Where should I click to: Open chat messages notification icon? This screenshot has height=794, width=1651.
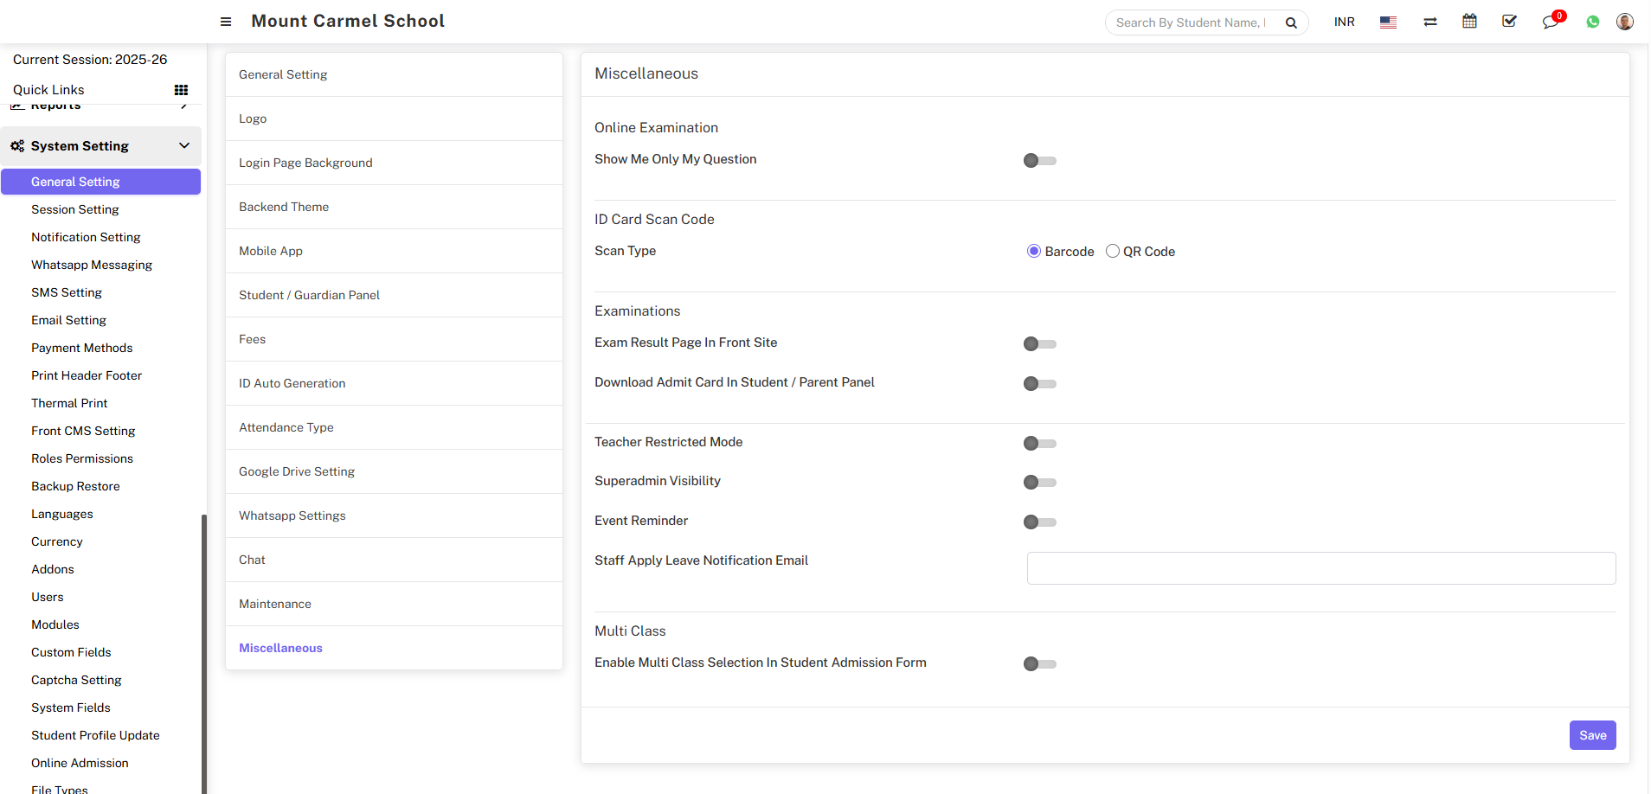pyautogui.click(x=1550, y=22)
